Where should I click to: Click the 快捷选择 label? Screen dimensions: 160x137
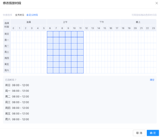(x=7, y=15)
